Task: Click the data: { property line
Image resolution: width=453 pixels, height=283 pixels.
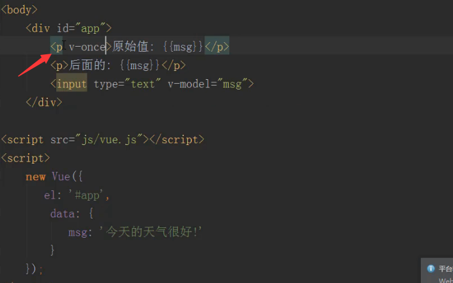Action: pos(72,213)
